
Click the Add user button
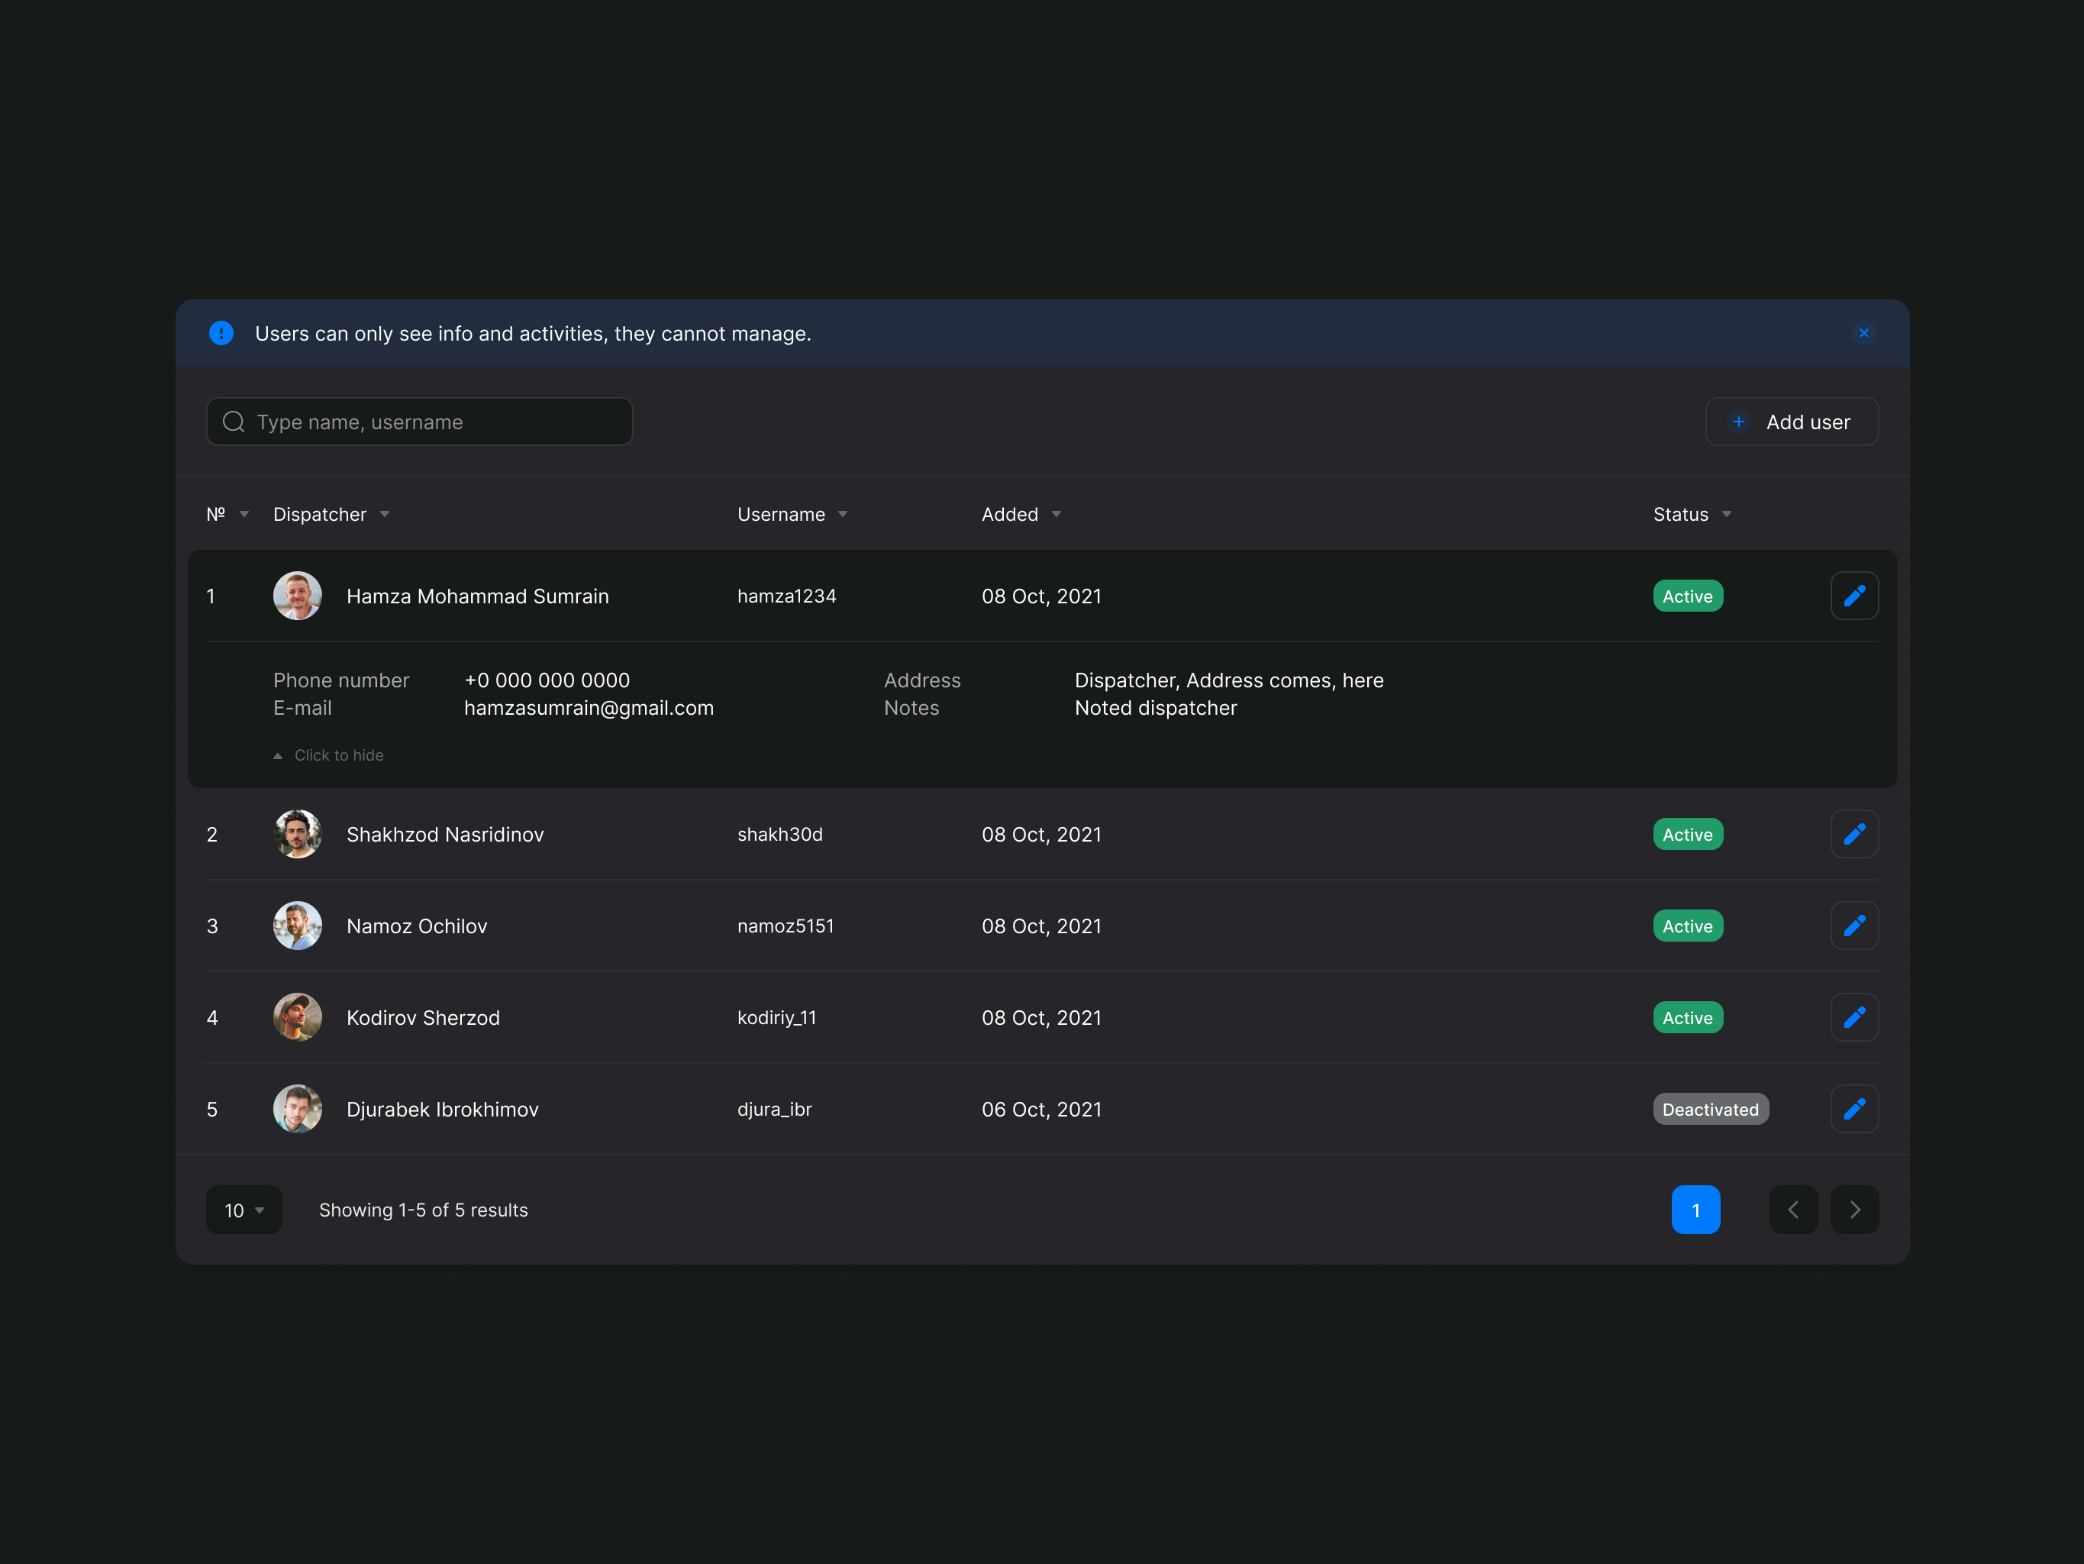click(1792, 422)
